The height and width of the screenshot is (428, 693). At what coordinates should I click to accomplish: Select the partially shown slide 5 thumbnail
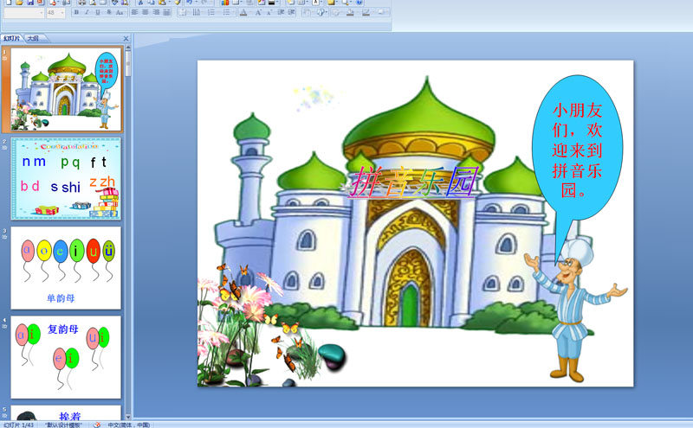point(66,412)
